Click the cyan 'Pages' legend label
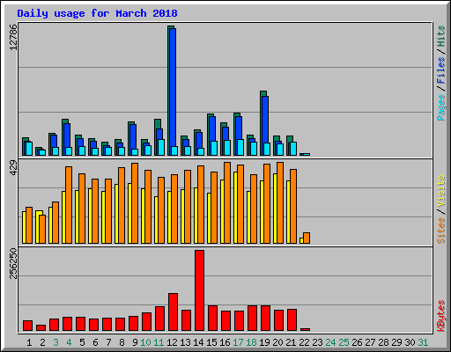 pos(440,107)
